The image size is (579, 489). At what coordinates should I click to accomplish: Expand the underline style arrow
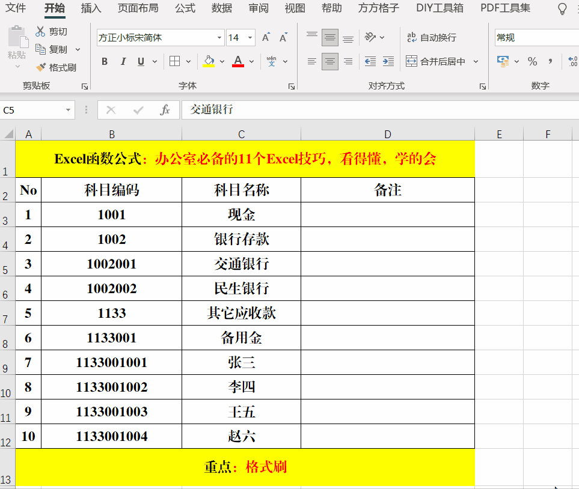click(x=155, y=62)
